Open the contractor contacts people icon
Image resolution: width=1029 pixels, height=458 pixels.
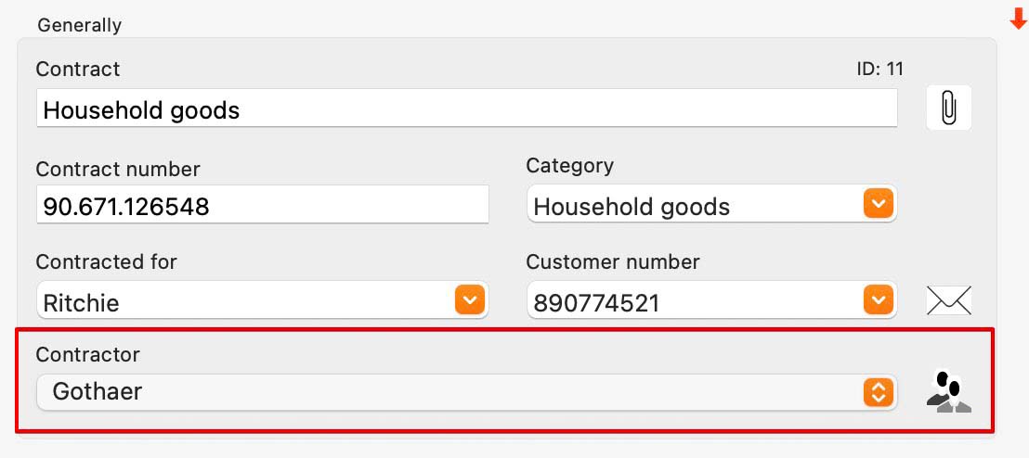tap(949, 392)
